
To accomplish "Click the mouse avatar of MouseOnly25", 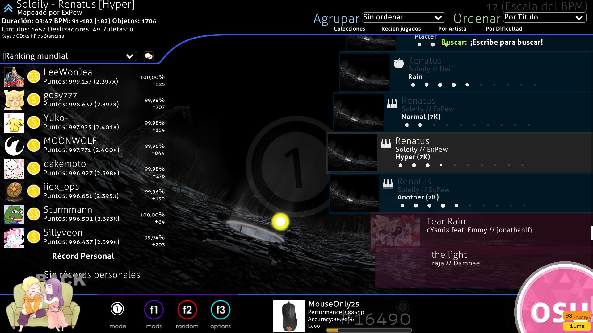I will 289,316.
